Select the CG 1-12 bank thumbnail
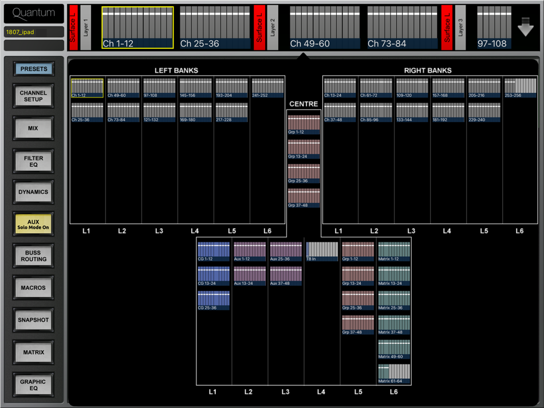The width and height of the screenshot is (544, 408). [x=214, y=252]
